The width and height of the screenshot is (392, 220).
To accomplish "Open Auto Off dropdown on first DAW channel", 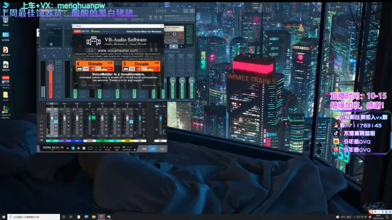I will coord(52,138).
